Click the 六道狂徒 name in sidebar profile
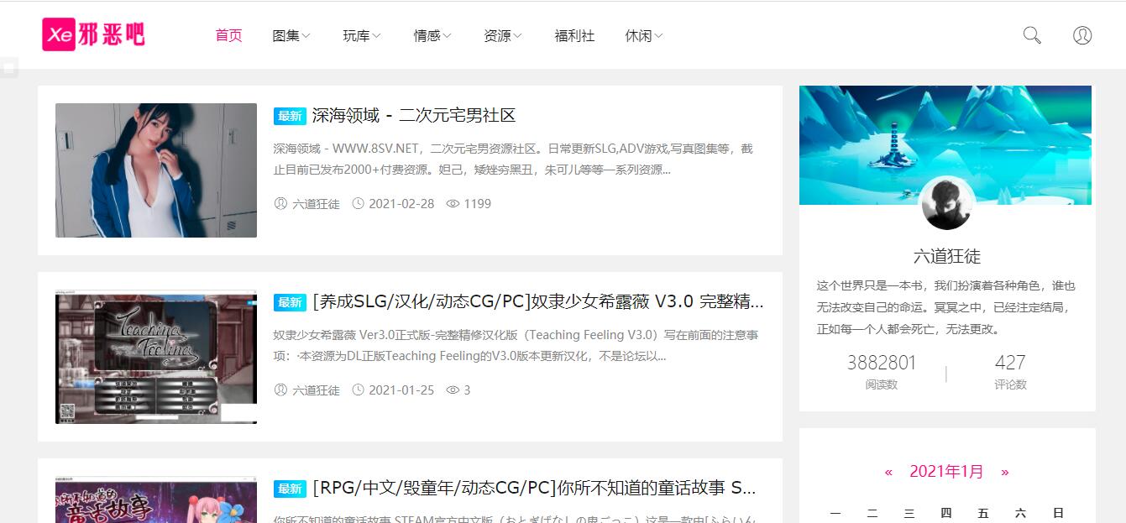The height and width of the screenshot is (523, 1126). click(947, 256)
